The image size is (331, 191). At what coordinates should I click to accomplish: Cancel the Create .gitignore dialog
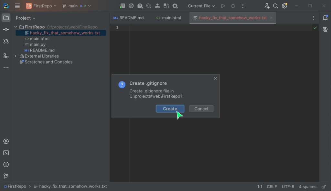(201, 109)
